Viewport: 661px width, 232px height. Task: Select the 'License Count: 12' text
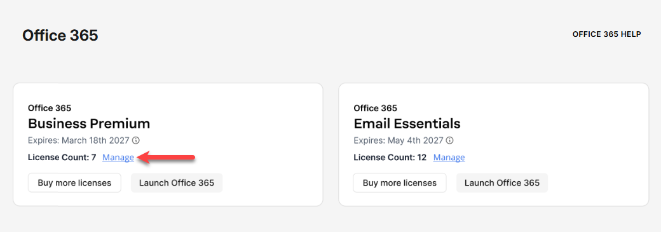coord(390,158)
